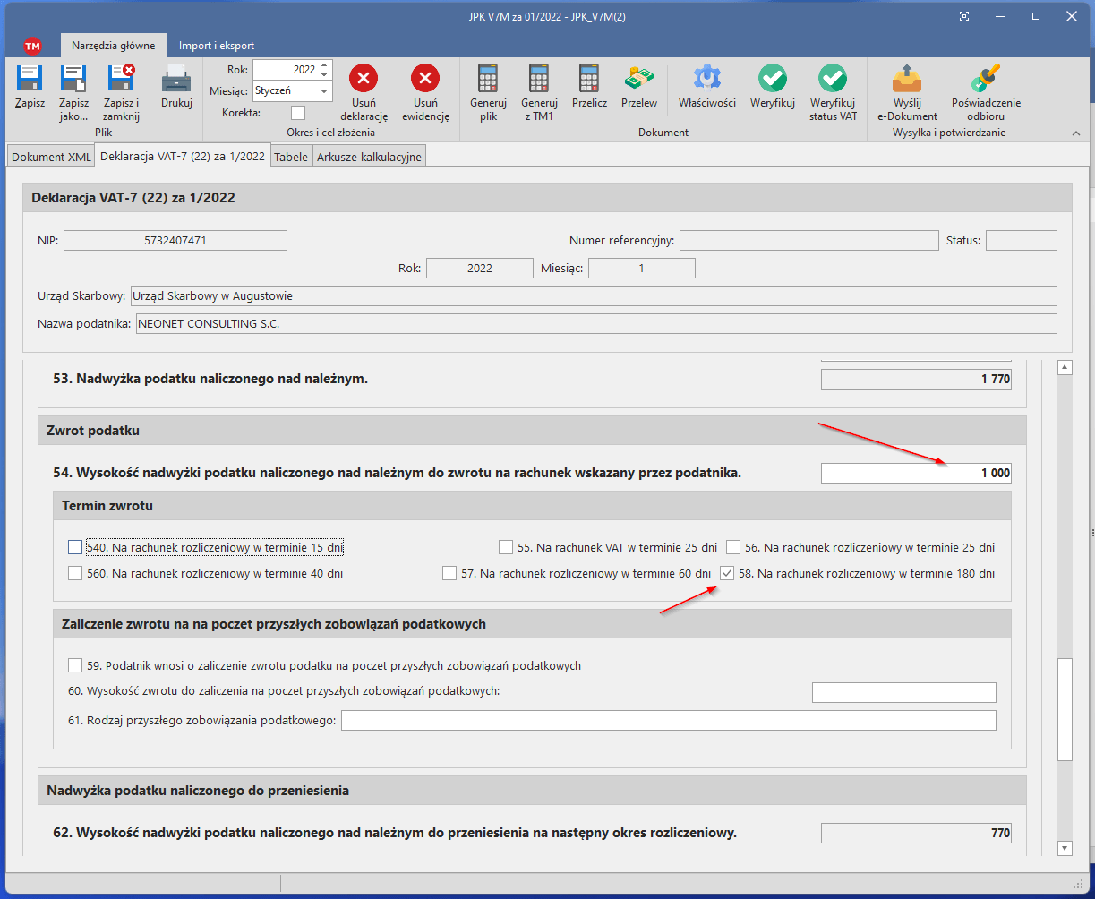Uncheck option 58 refund within 180 days
The width and height of the screenshot is (1095, 899).
pyautogui.click(x=727, y=574)
